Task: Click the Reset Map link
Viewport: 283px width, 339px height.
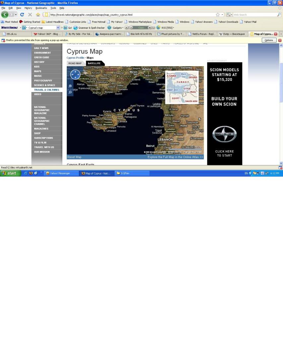Action: (74, 157)
